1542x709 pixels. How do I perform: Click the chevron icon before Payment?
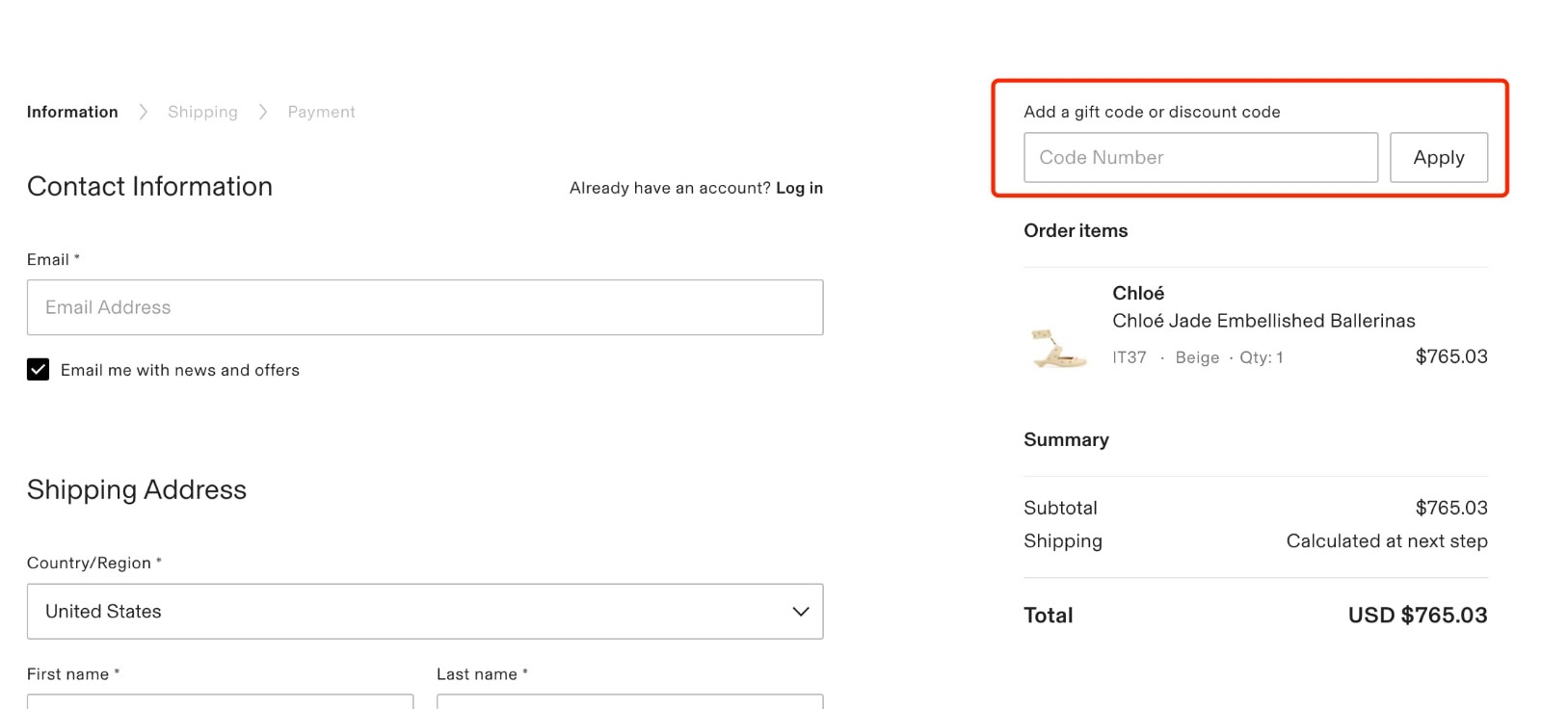click(262, 112)
